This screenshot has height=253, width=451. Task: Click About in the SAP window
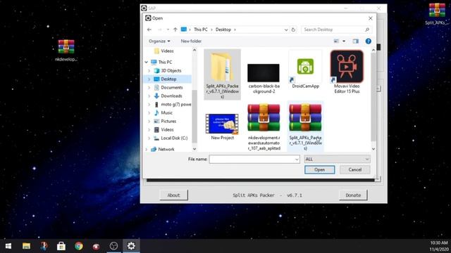tap(174, 195)
